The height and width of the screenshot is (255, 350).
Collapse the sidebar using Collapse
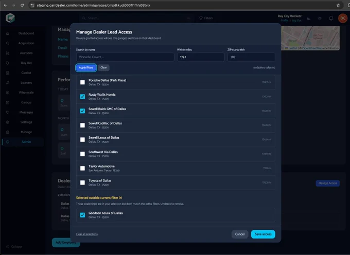tap(14, 247)
